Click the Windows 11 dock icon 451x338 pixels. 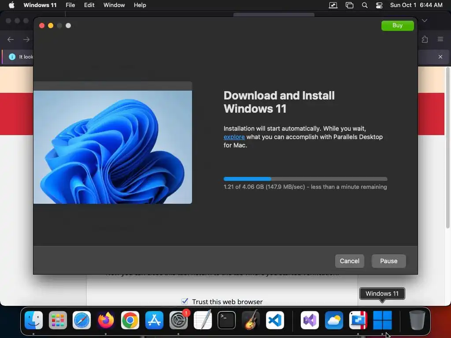[382, 320]
